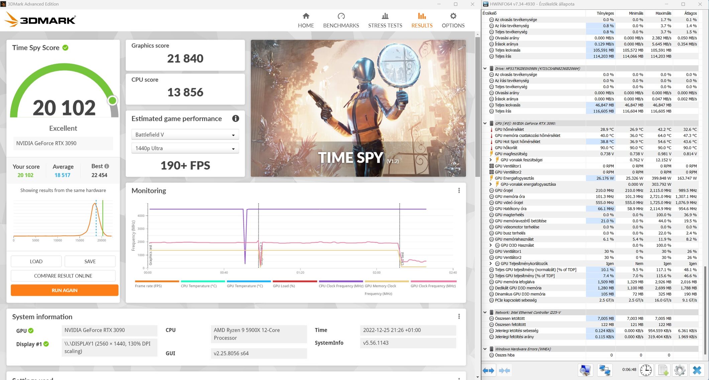Click the HWiNFO clock reset icon
Viewport: 709px width, 380px height.
646,370
